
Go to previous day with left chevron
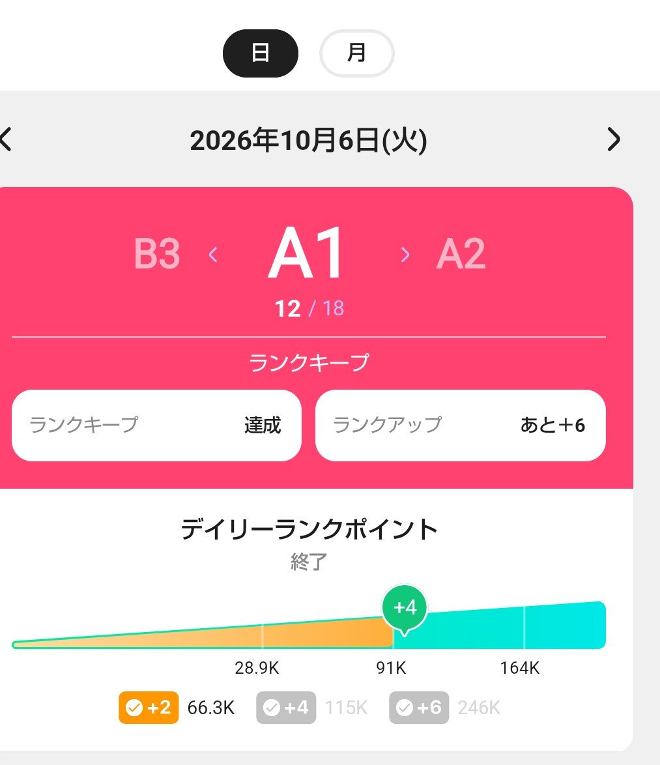click(x=6, y=139)
